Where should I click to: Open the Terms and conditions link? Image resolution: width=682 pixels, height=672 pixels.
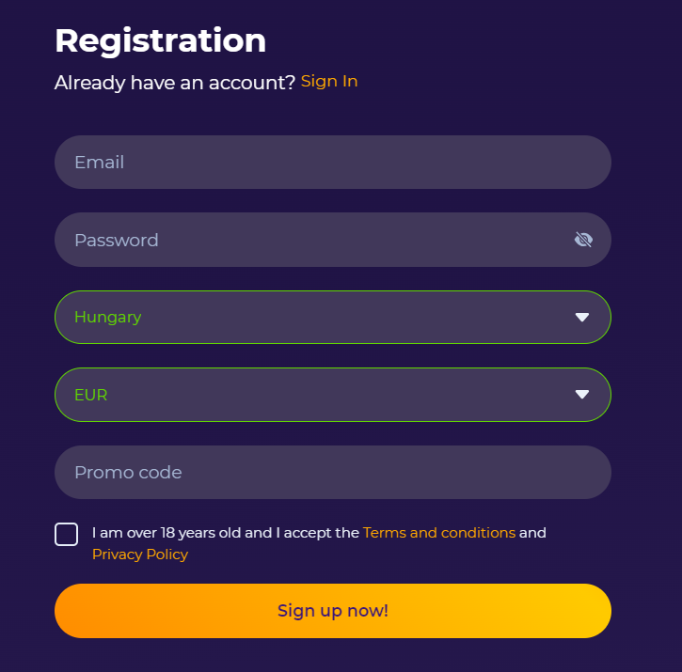tap(439, 533)
